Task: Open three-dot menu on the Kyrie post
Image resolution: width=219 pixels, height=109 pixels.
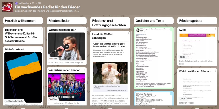Action: (215, 29)
